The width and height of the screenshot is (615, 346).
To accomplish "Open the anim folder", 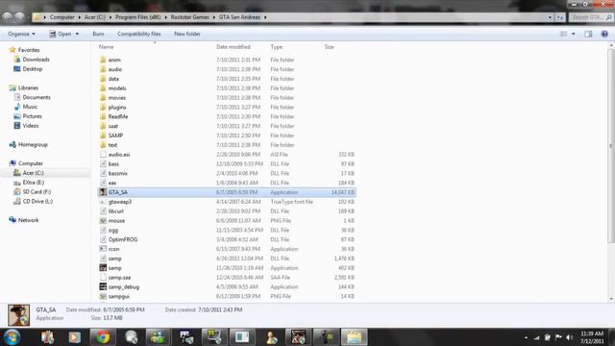I will (114, 60).
